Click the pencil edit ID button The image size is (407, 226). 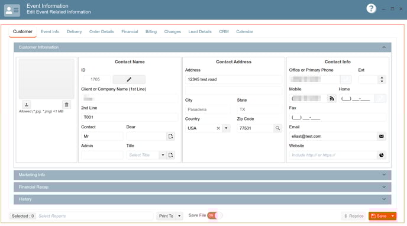click(x=129, y=79)
